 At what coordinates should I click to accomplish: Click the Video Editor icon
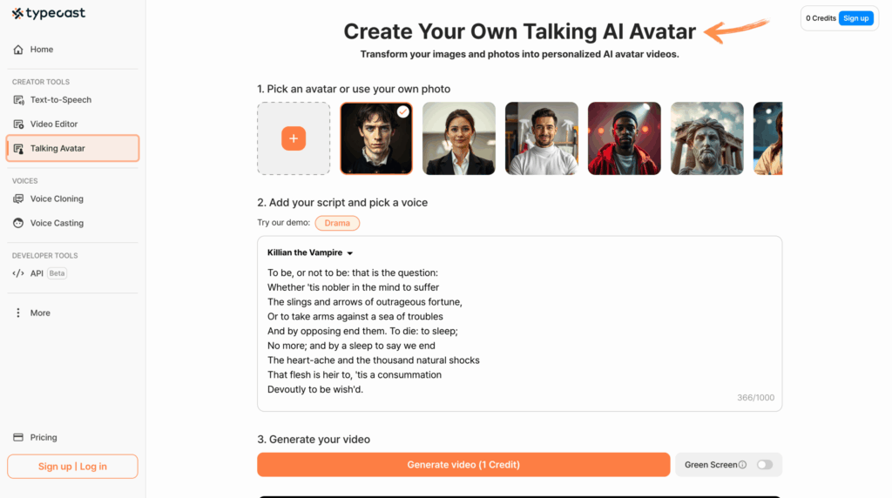tap(18, 124)
